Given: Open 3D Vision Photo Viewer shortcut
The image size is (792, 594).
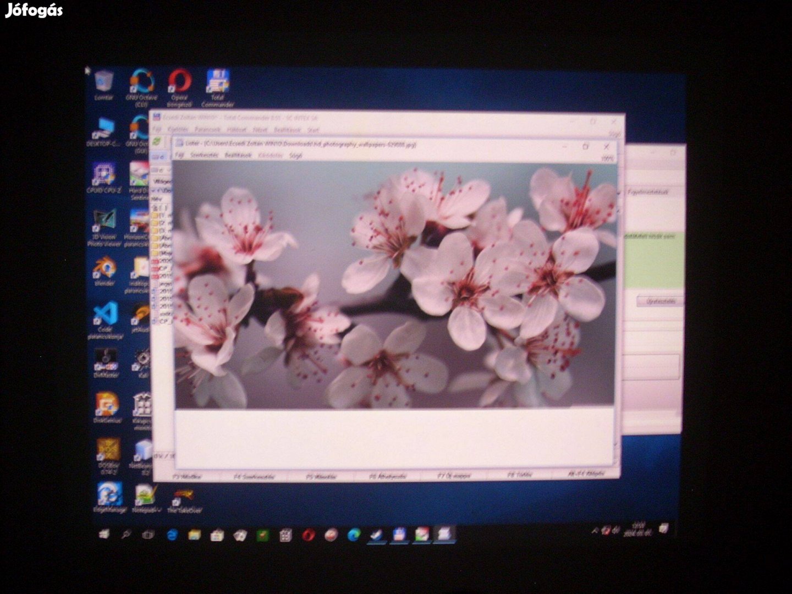Looking at the screenshot, I should coord(103,228).
